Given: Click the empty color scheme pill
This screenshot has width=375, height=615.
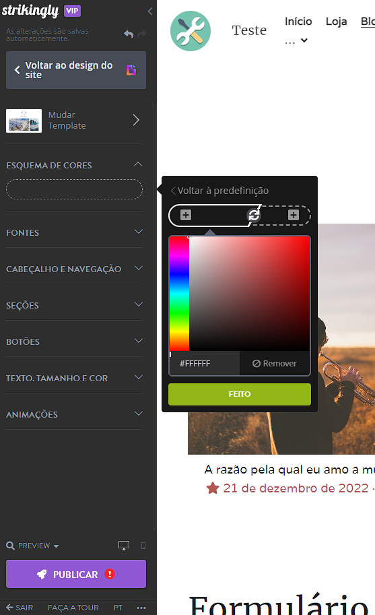Looking at the screenshot, I should coord(74,189).
